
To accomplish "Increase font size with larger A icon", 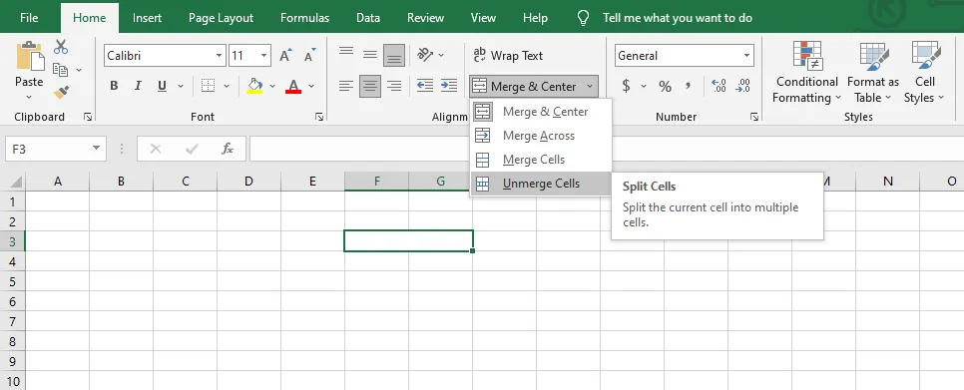I will pyautogui.click(x=285, y=56).
